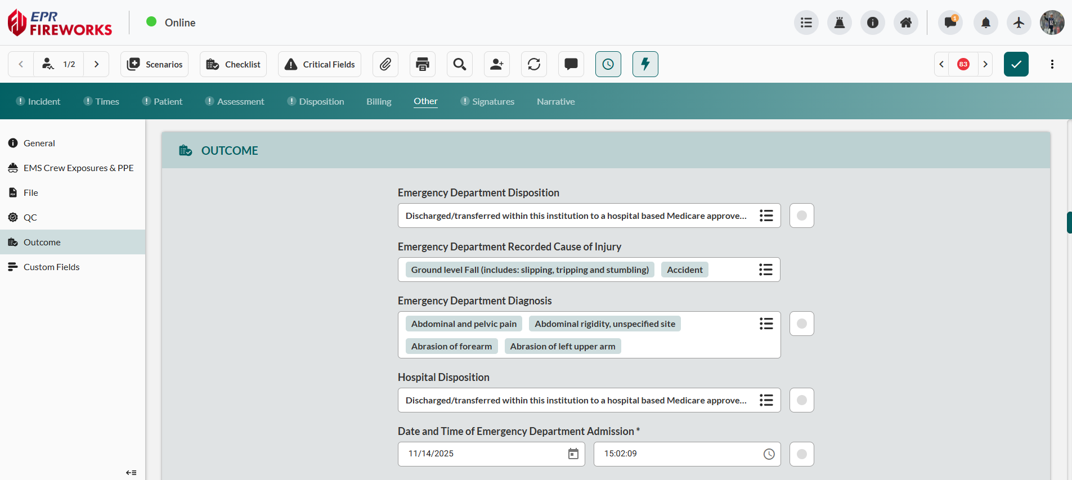Image resolution: width=1072 pixels, height=480 pixels.
Task: Go to the Billing tab
Action: click(x=379, y=101)
